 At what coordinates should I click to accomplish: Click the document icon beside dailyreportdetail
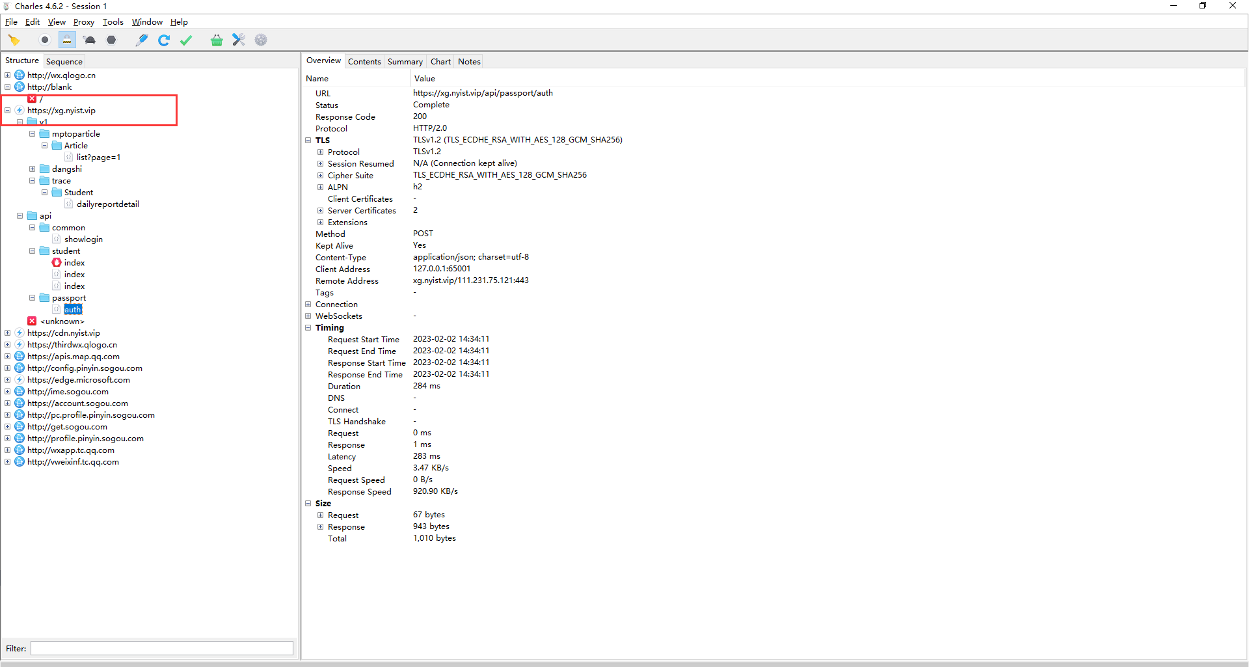pos(69,204)
